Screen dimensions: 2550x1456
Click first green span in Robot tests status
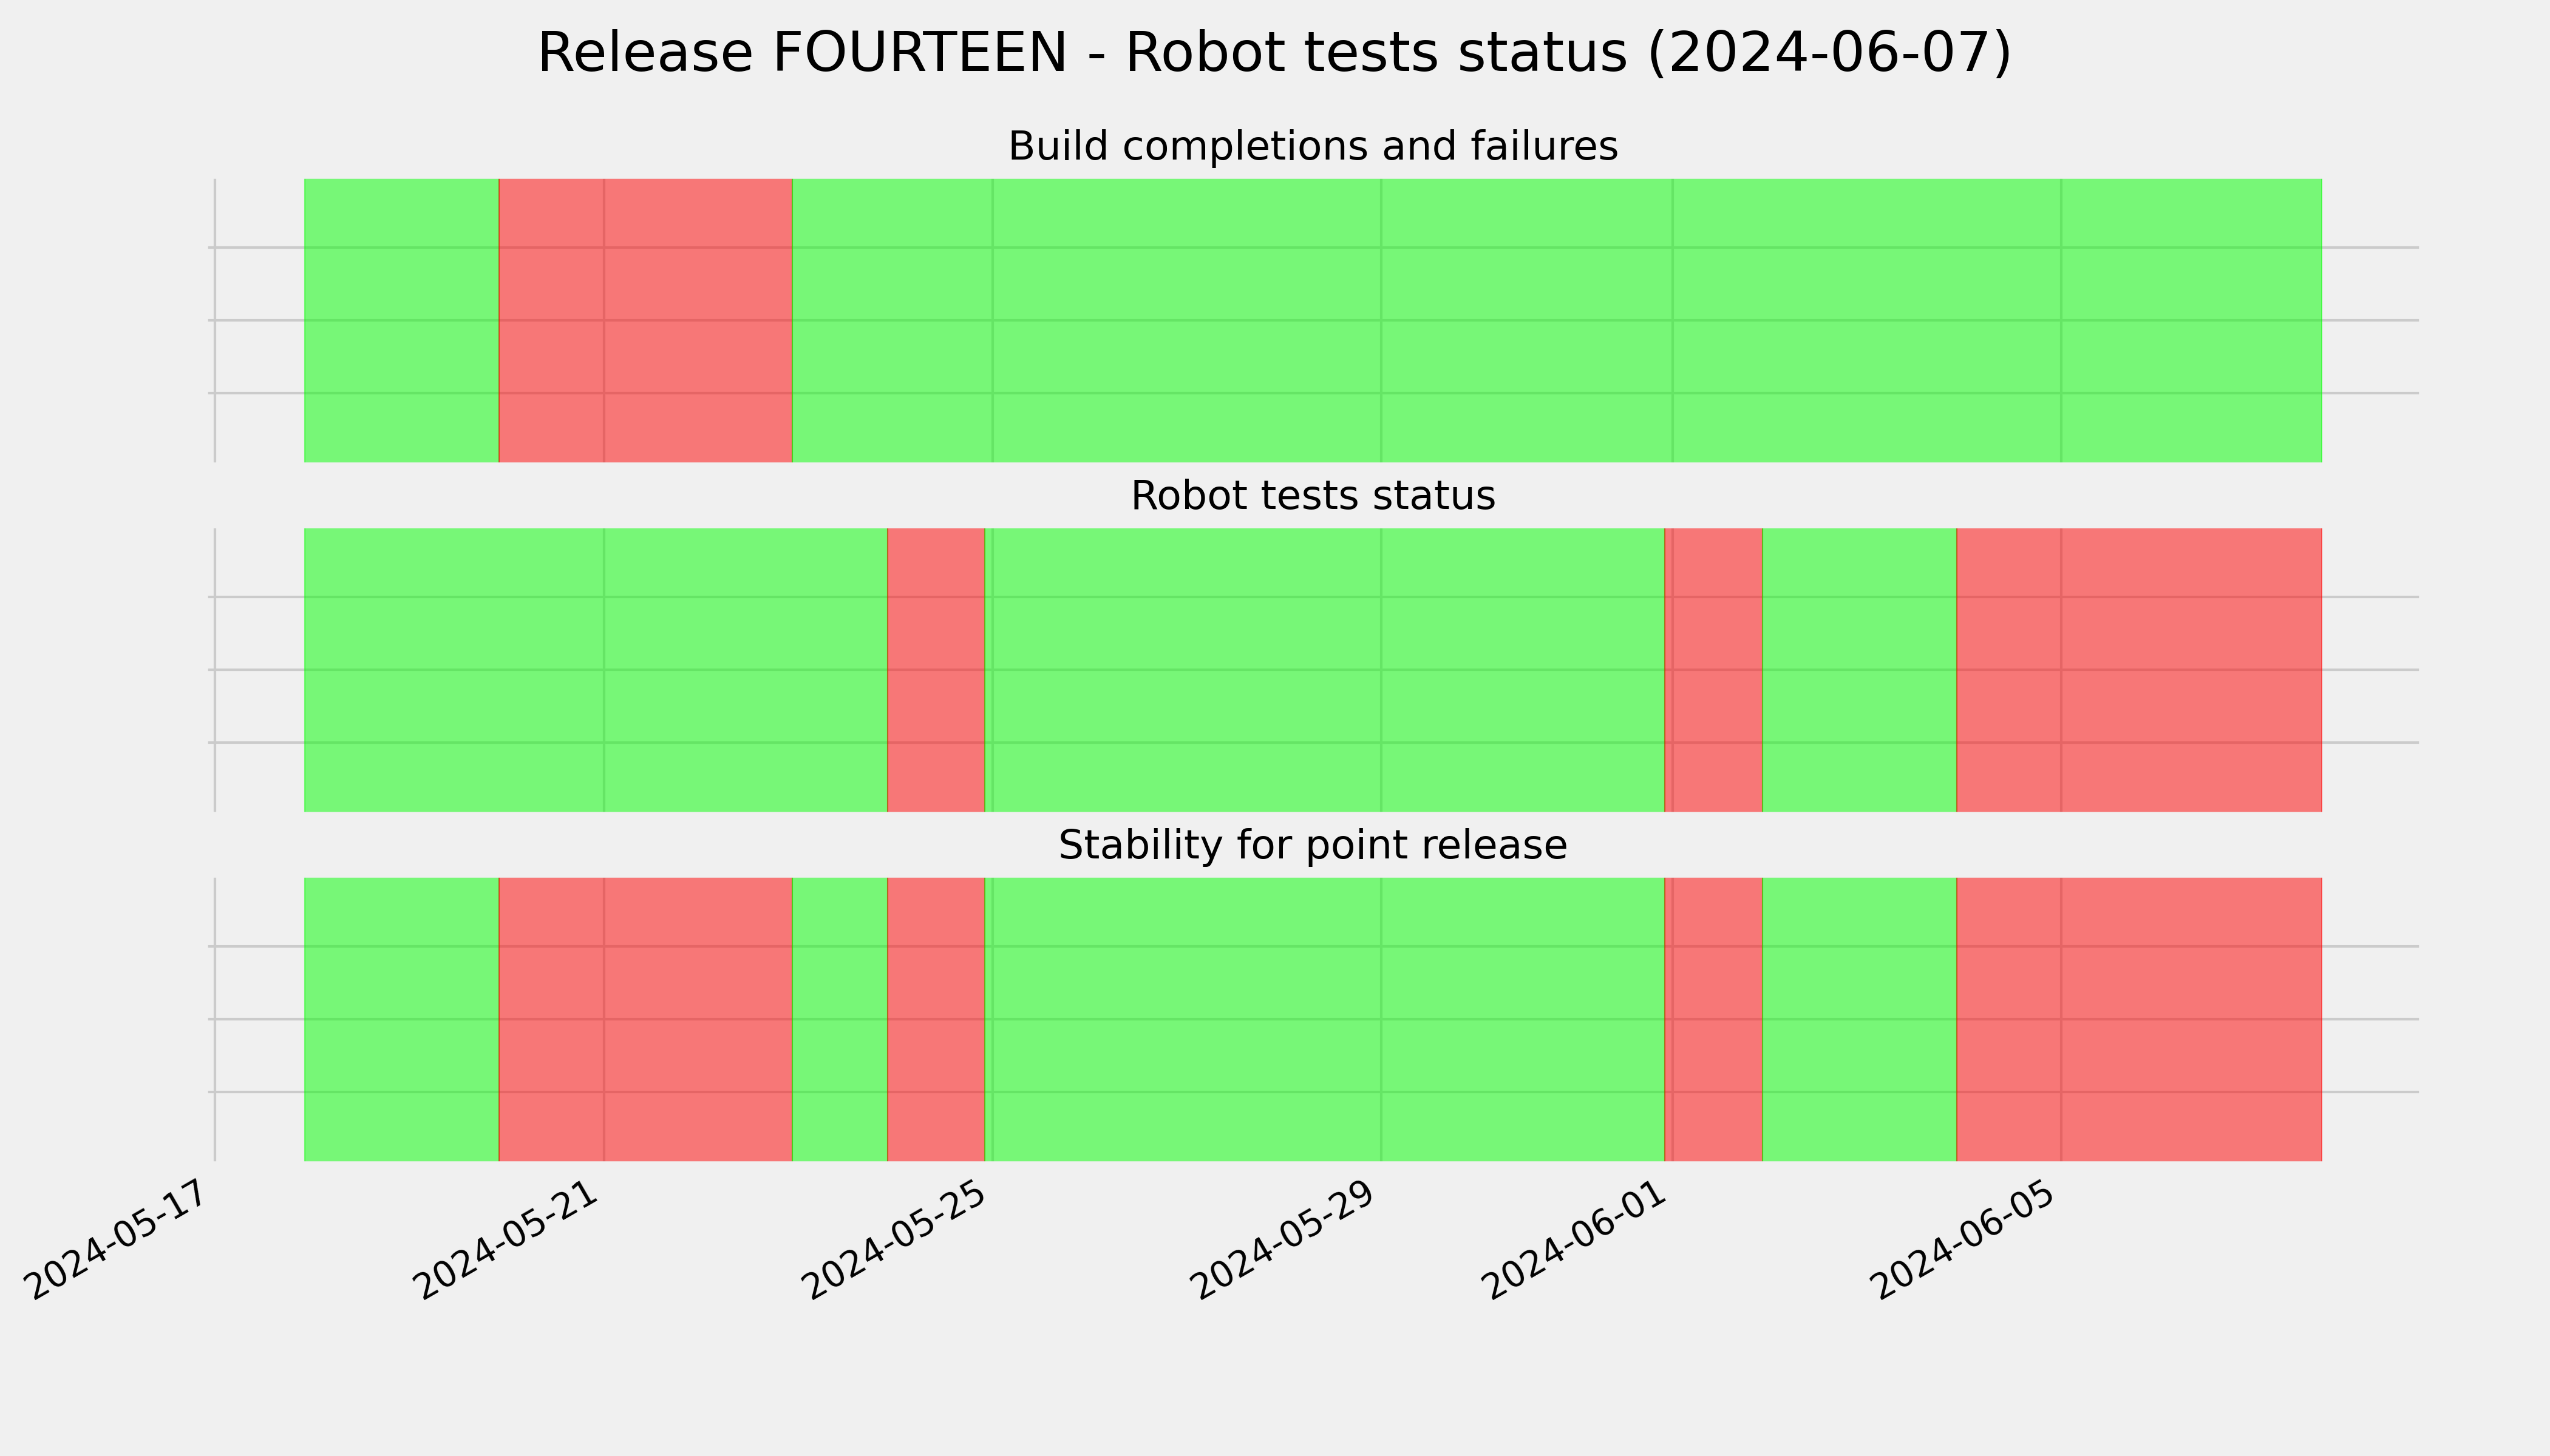[x=596, y=670]
